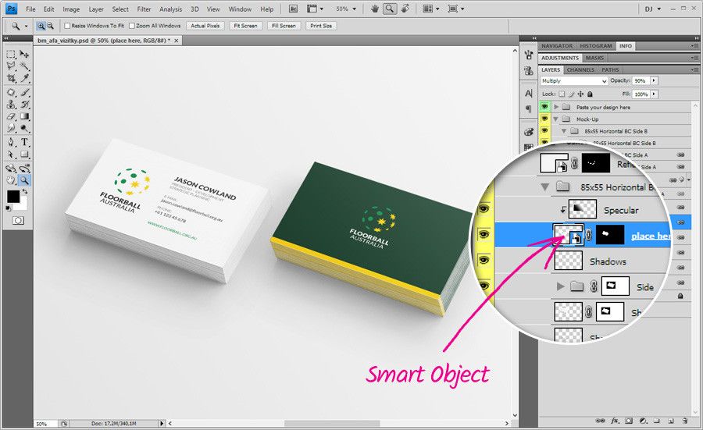Screen dimensions: 703x430
Task: Hide the 'Paste your design here' group
Action: tap(544, 107)
